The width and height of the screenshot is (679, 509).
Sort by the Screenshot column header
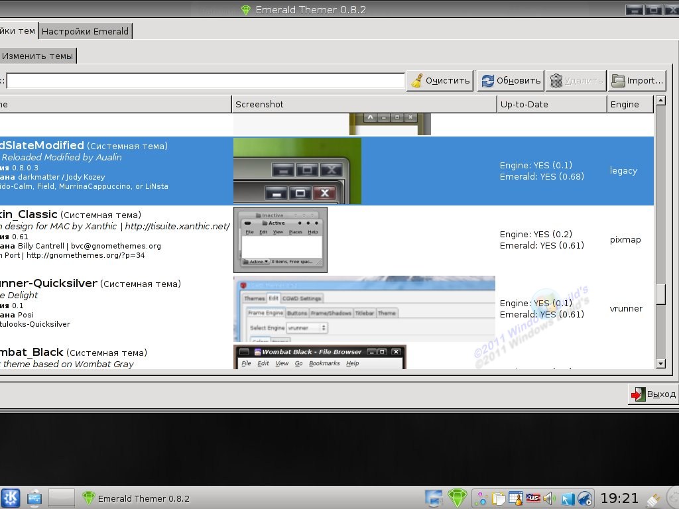[364, 104]
